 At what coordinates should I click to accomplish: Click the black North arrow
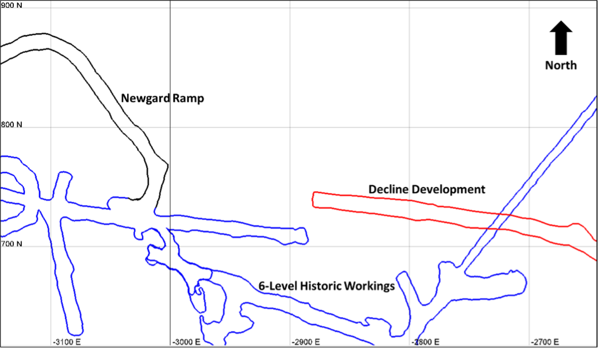(x=561, y=38)
